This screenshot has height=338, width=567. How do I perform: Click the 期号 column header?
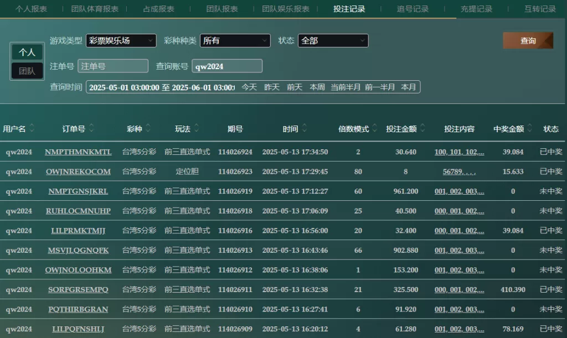(x=235, y=129)
